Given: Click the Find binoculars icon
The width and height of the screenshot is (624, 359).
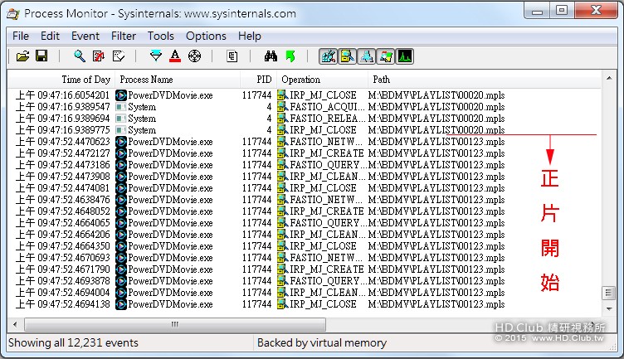Looking at the screenshot, I should [271, 56].
